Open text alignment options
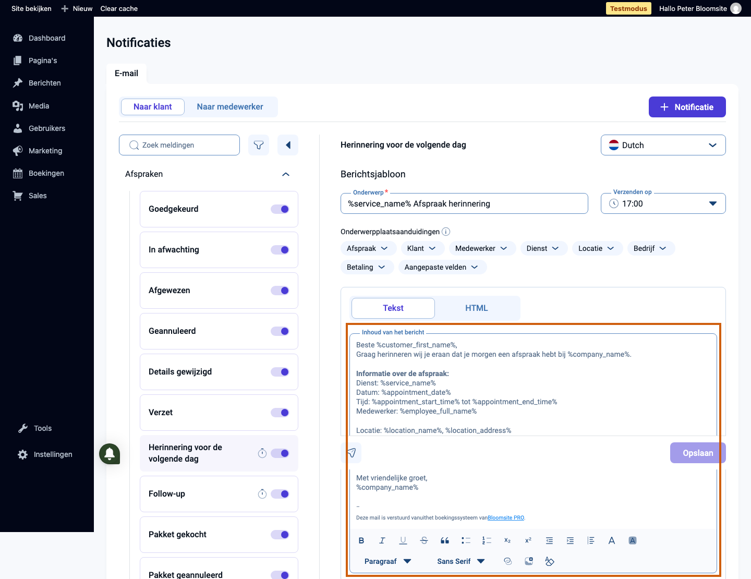The height and width of the screenshot is (579, 751). (x=591, y=540)
